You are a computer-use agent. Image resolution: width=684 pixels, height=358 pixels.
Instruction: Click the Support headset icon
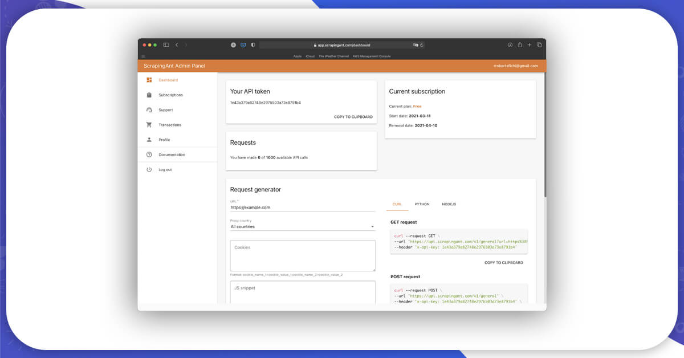pyautogui.click(x=149, y=110)
